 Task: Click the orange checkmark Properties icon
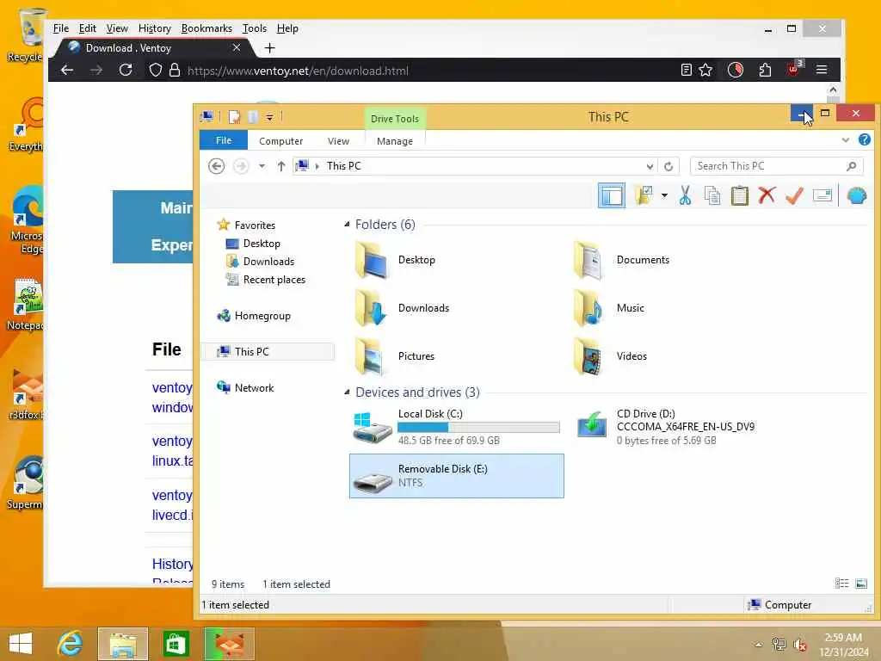794,195
